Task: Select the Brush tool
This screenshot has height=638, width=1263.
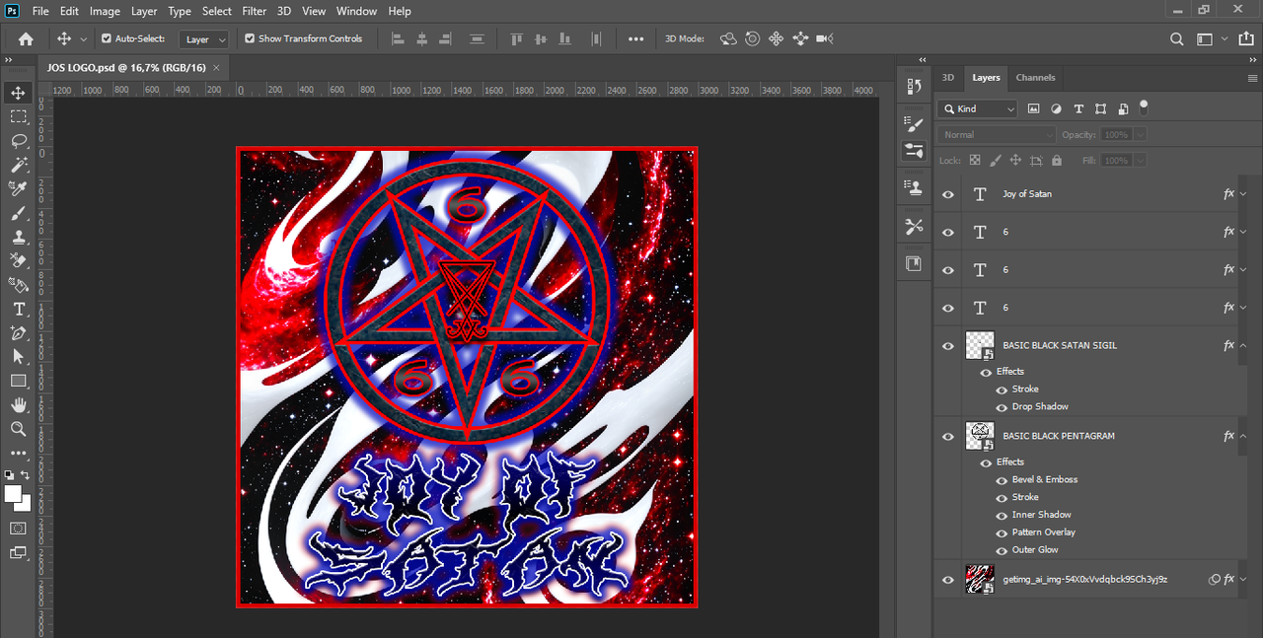Action: pos(19,213)
